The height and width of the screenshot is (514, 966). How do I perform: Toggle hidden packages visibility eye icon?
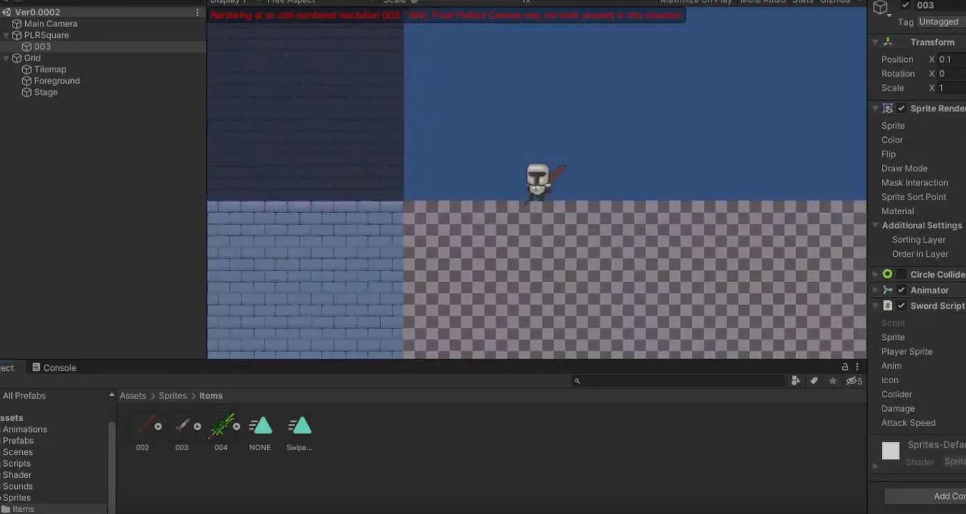[x=853, y=381]
